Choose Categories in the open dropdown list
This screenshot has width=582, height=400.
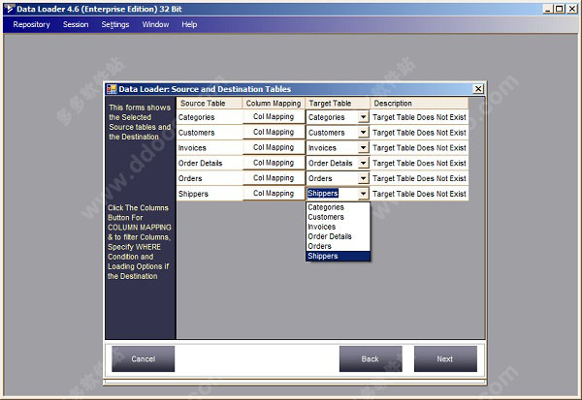coord(338,207)
